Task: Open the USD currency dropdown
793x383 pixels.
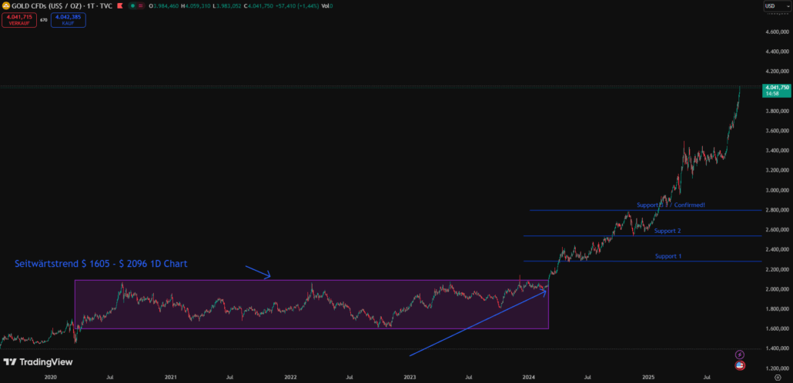Action: [772, 6]
